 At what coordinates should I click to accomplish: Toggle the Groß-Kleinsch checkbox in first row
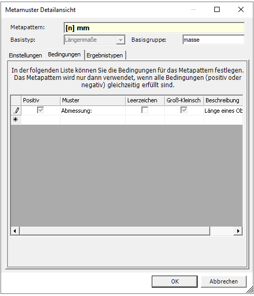184,110
